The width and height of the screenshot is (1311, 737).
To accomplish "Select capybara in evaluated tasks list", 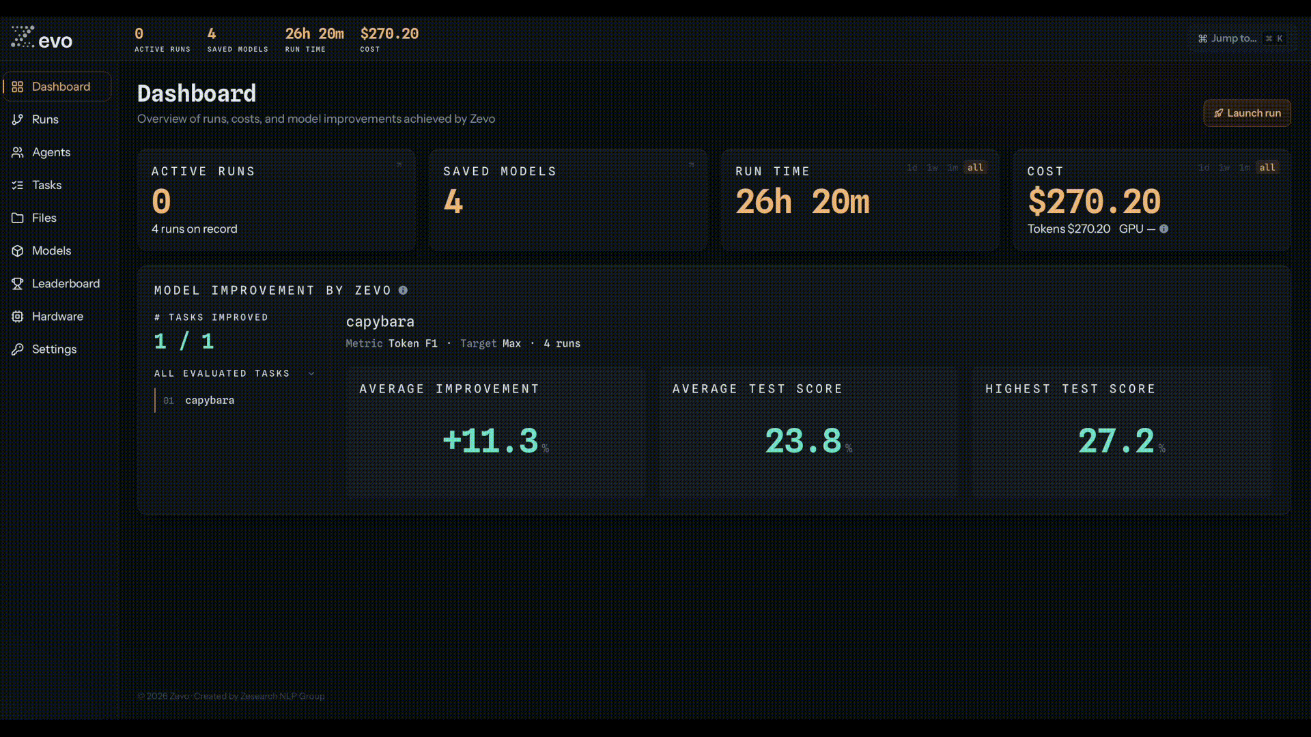I will (236, 401).
